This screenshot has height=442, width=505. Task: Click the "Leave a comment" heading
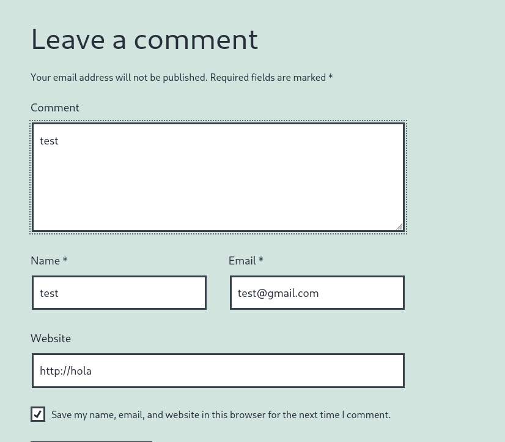[x=144, y=39]
